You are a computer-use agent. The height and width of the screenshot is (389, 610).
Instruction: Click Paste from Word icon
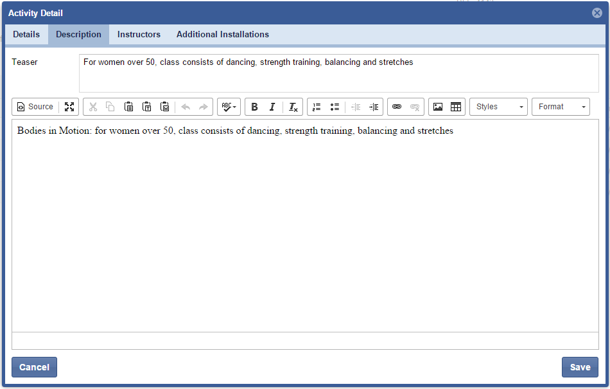164,107
